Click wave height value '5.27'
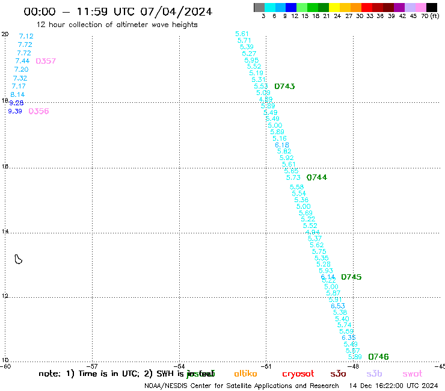Viewport: 445px width, 391px height. 249,54
